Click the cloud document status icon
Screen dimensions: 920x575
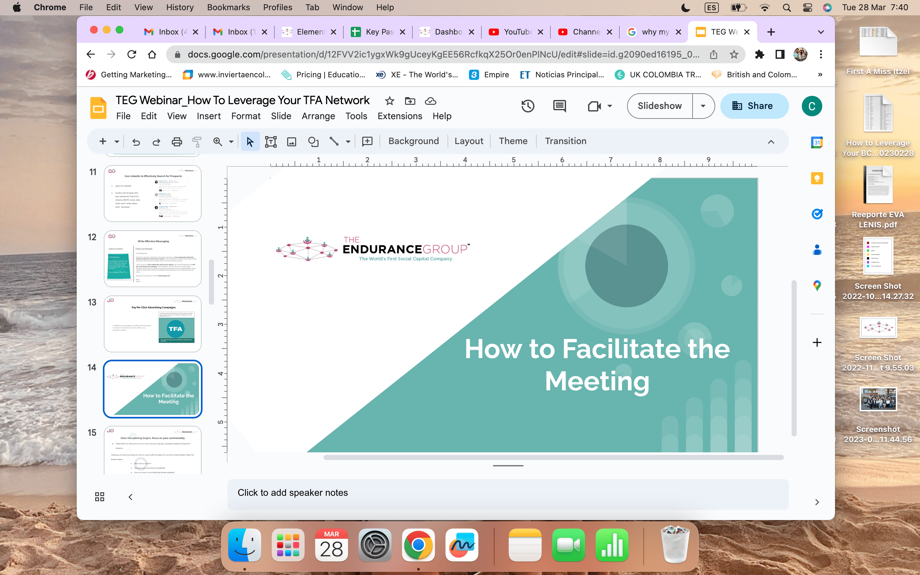coord(430,101)
